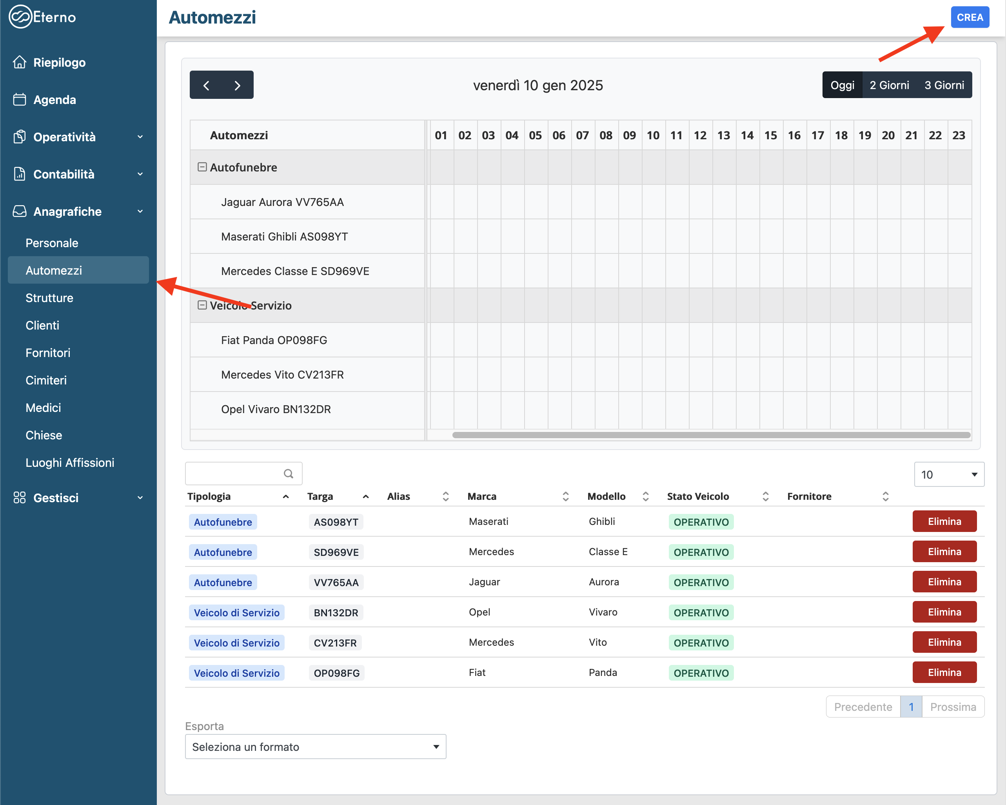Image resolution: width=1006 pixels, height=805 pixels.
Task: Click the search magnifier icon
Action: (289, 474)
